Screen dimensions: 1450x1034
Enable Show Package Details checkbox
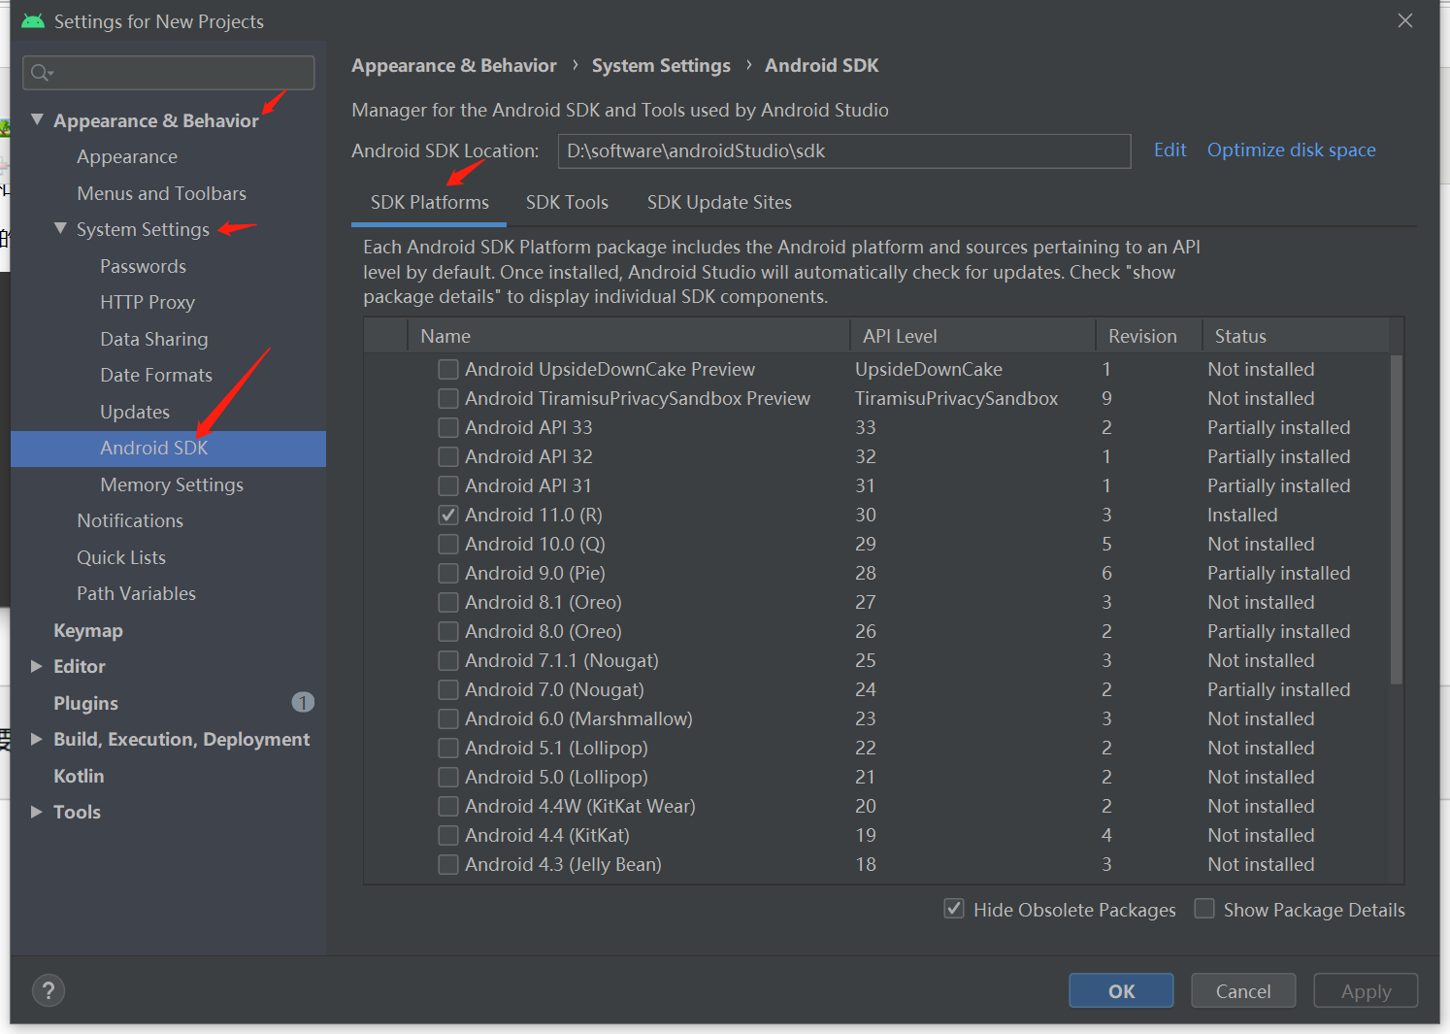[1204, 909]
